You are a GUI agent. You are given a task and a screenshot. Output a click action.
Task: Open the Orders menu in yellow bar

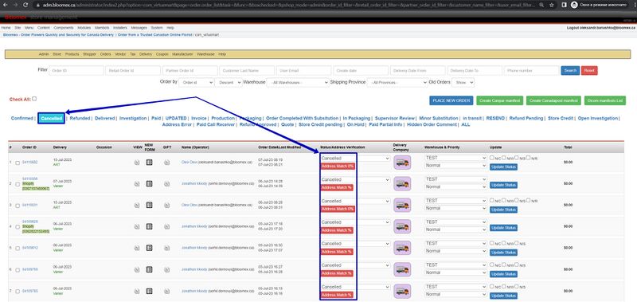[x=105, y=54]
